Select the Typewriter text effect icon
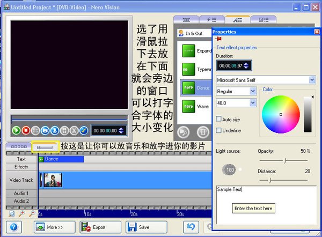The image size is (322, 237). (188, 69)
